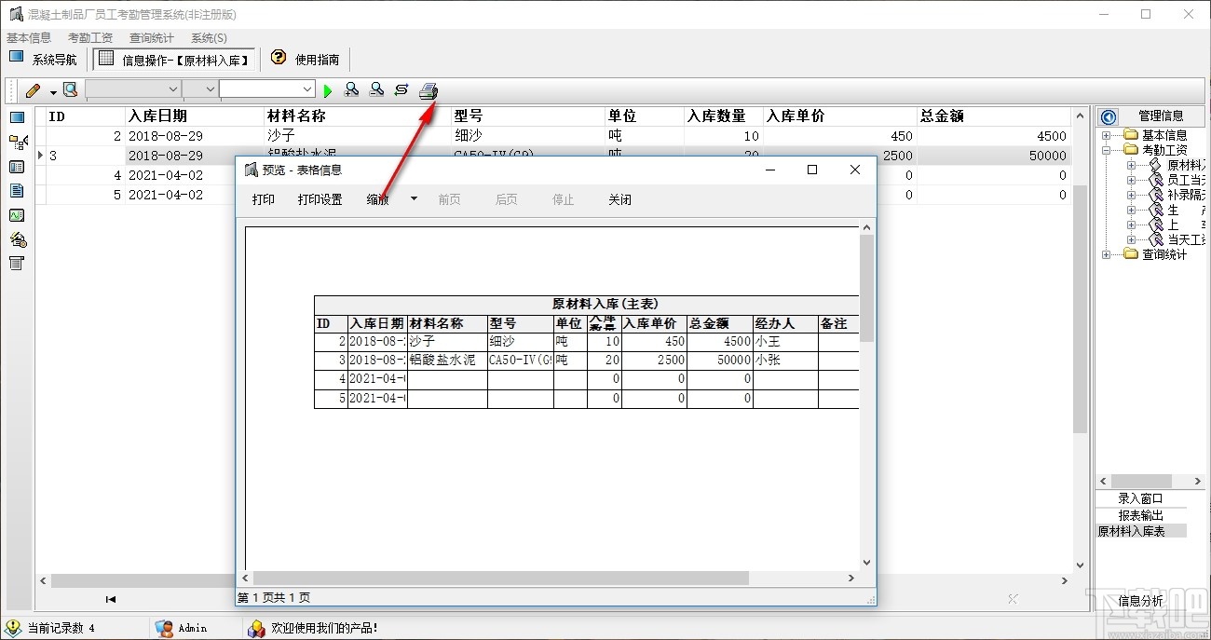Jump to first record navigation icon

pyautogui.click(x=111, y=599)
